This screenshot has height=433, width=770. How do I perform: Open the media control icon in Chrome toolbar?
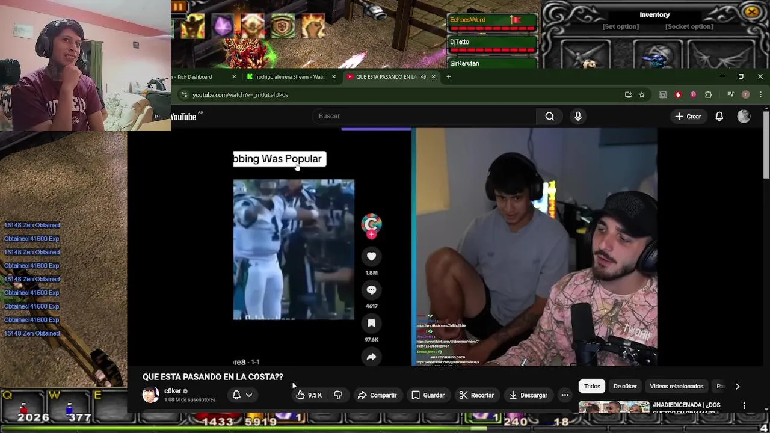(x=730, y=94)
